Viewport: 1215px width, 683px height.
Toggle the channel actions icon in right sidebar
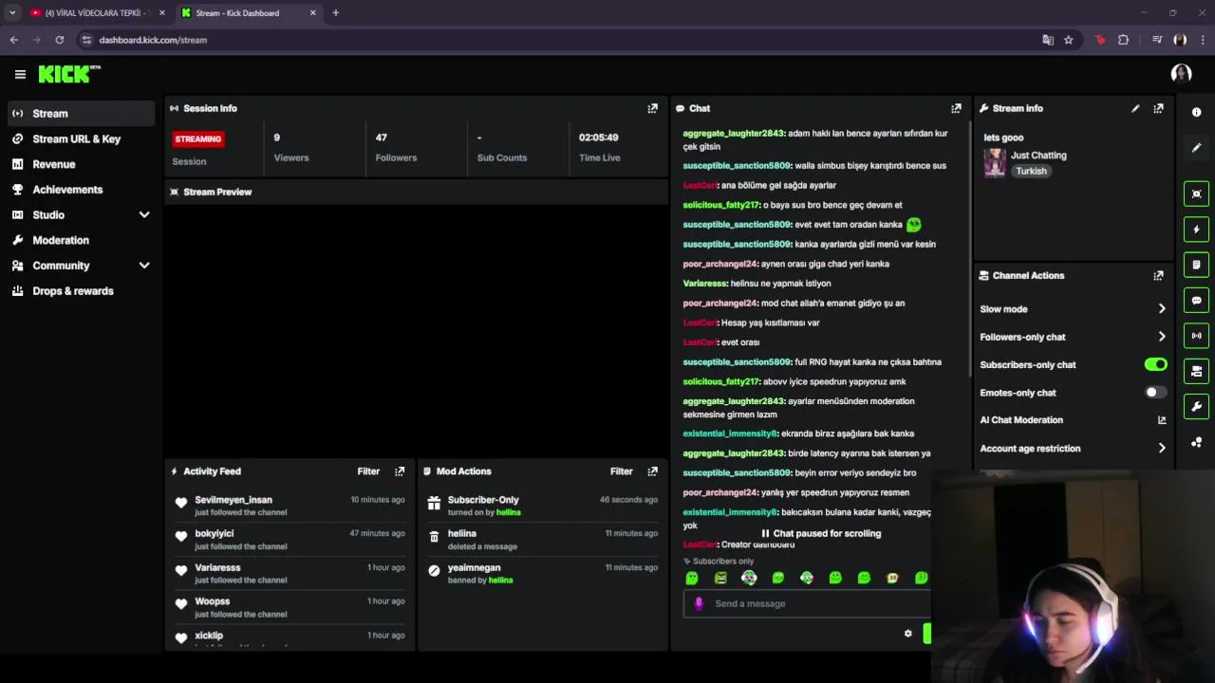(x=1196, y=371)
